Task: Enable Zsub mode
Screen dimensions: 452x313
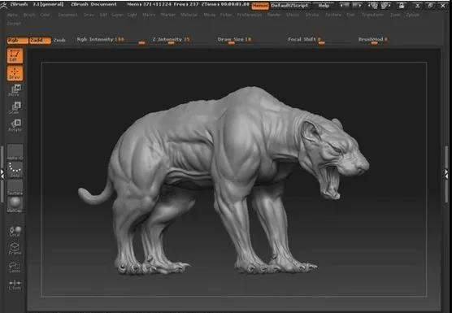Action: (59, 41)
